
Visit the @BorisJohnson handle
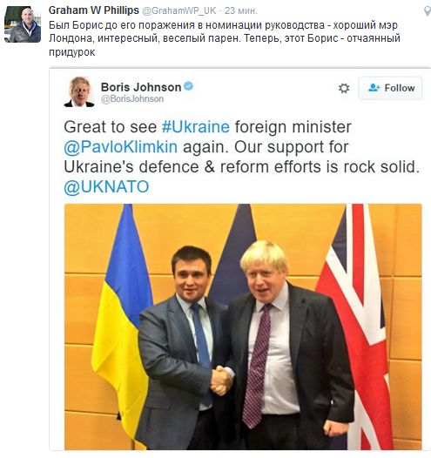(x=132, y=99)
